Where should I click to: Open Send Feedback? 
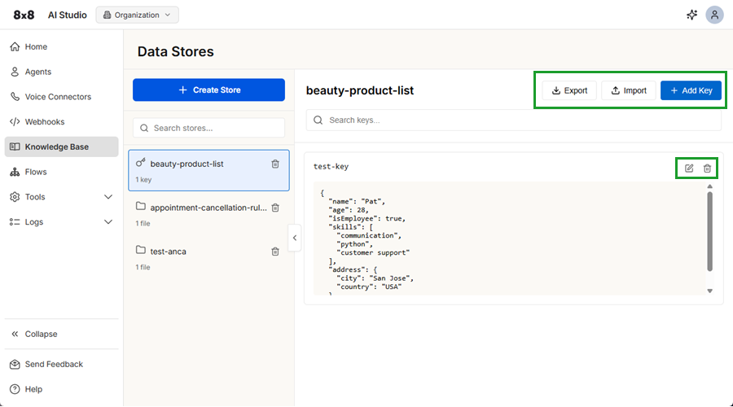coord(61,365)
